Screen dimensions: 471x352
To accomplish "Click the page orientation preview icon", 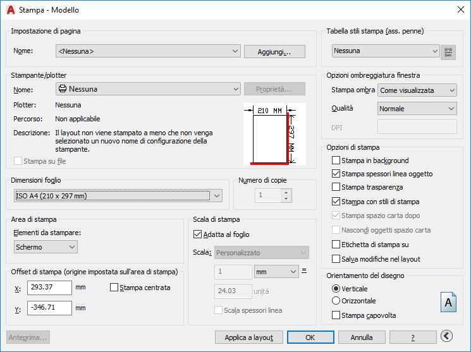I will [448, 302].
